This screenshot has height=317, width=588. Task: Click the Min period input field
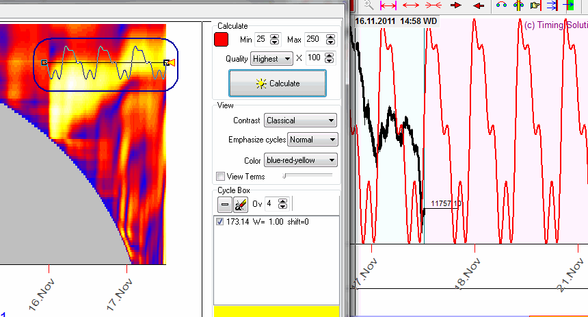coord(261,40)
